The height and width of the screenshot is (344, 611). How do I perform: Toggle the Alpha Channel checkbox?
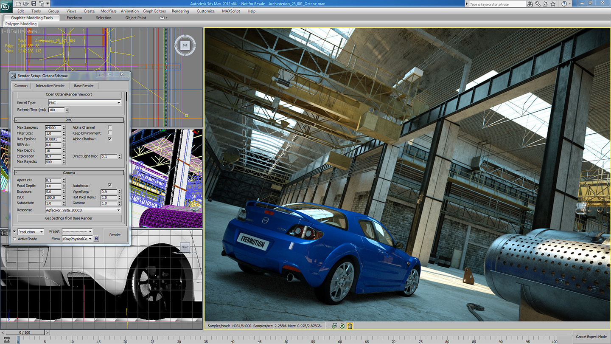pos(110,127)
